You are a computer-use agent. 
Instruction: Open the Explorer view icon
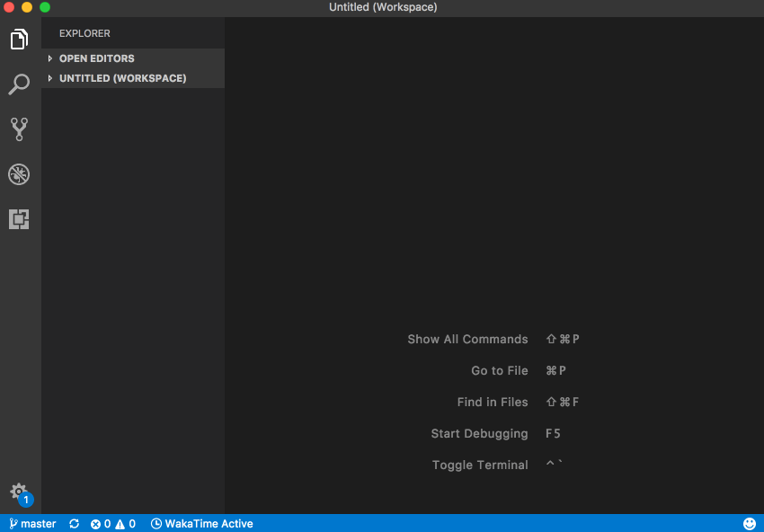[19, 40]
